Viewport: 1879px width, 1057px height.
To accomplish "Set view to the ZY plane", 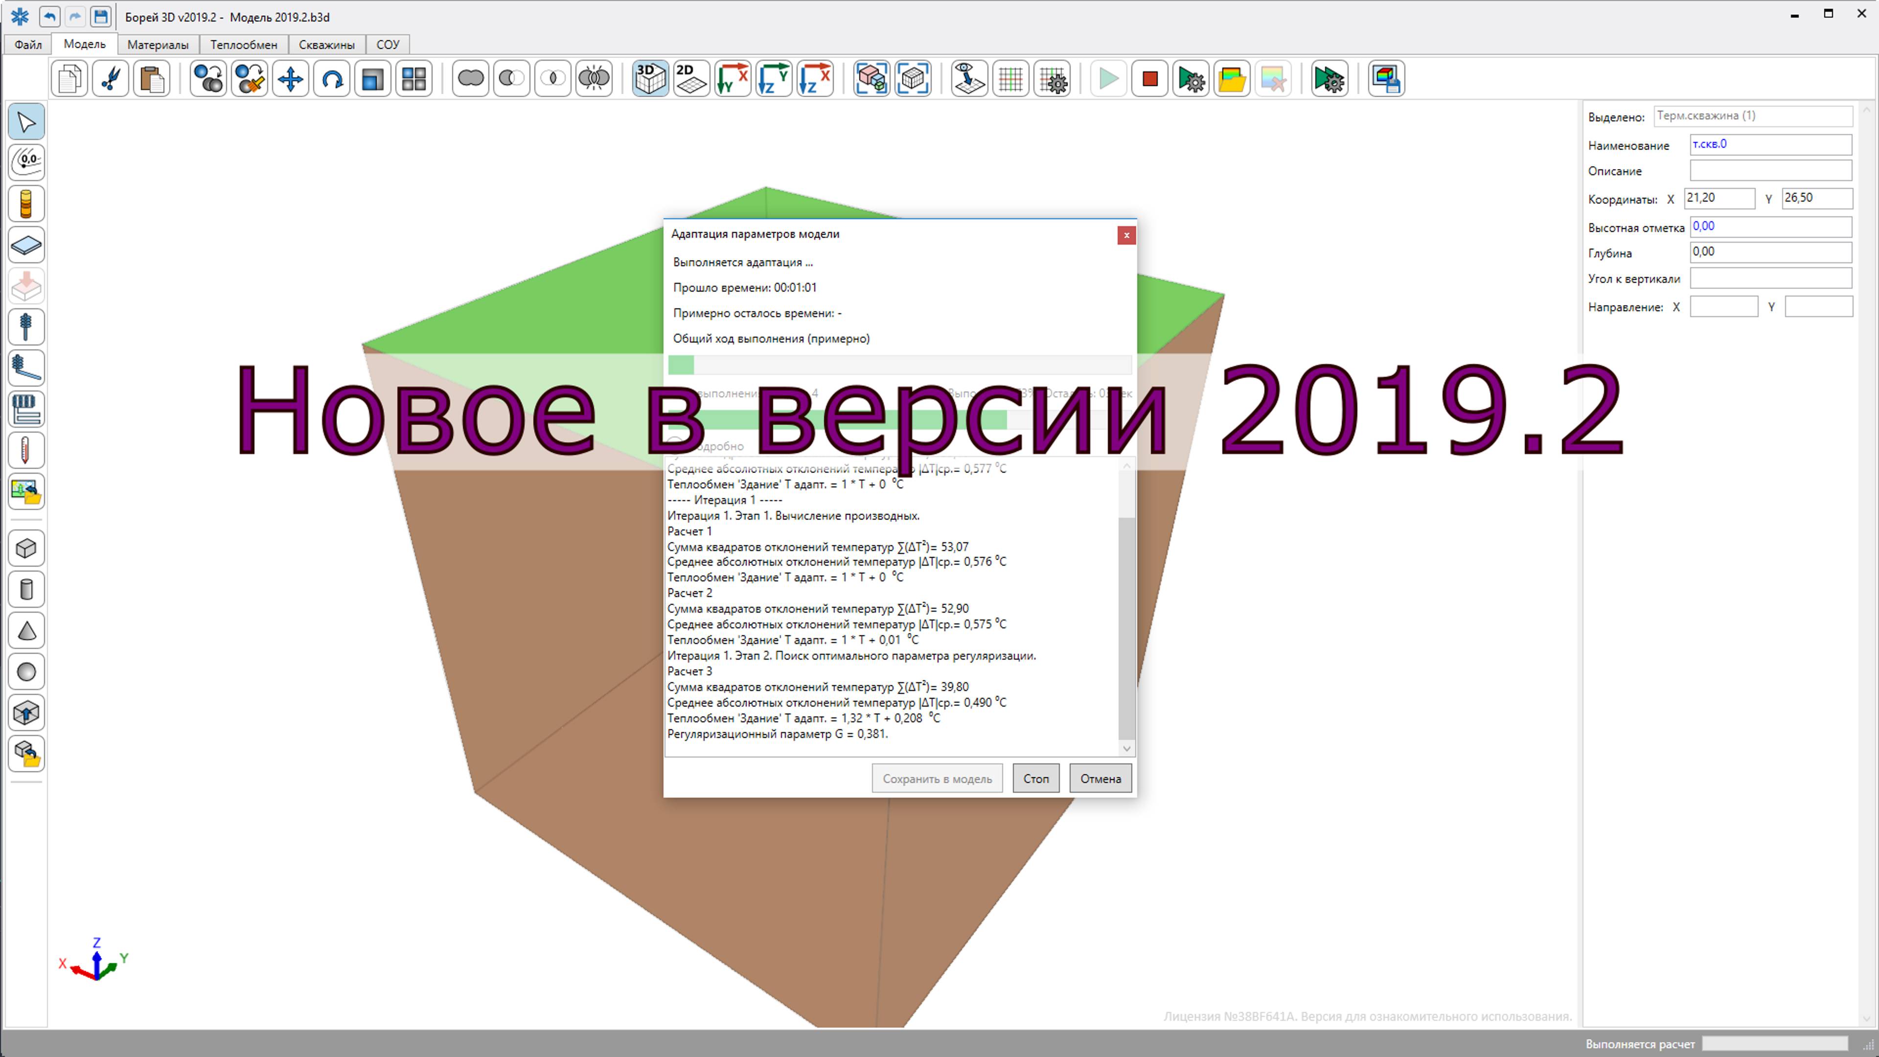I will click(774, 78).
